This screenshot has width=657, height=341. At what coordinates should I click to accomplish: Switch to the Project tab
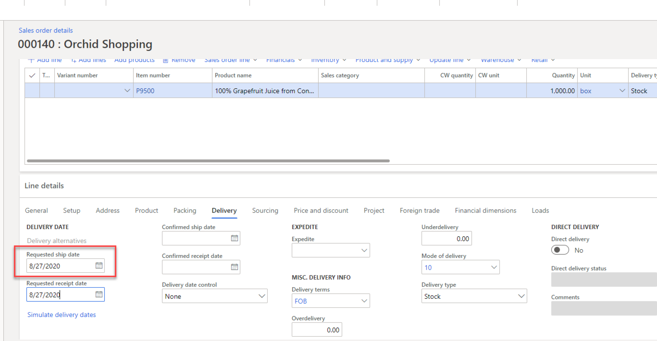point(374,210)
